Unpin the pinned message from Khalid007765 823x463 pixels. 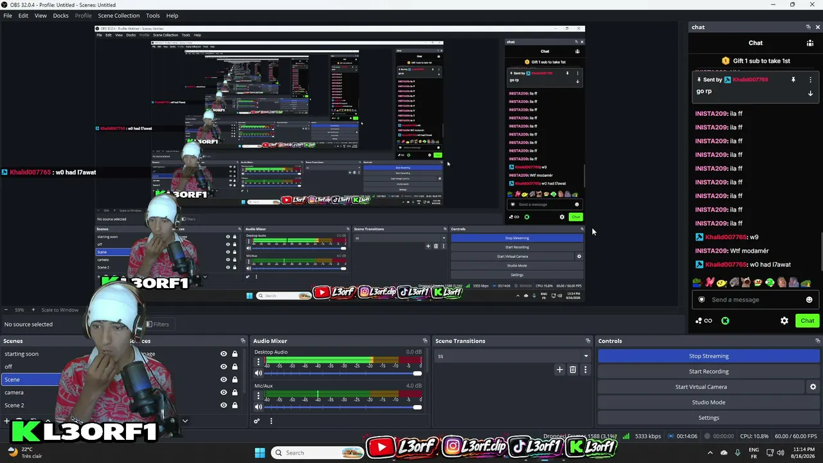pos(793,80)
